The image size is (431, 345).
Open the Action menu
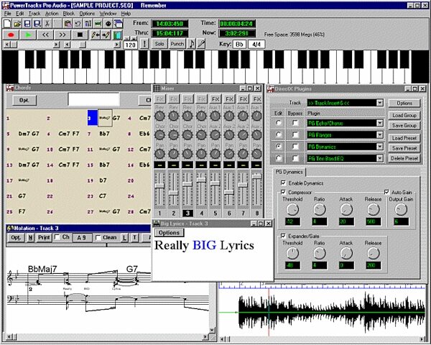pos(52,14)
